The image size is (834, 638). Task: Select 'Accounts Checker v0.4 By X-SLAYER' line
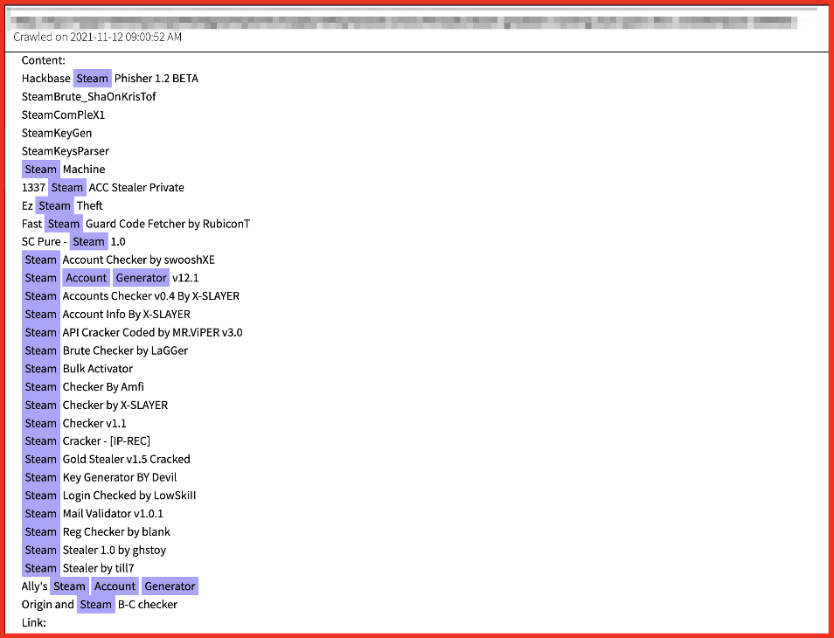click(151, 295)
